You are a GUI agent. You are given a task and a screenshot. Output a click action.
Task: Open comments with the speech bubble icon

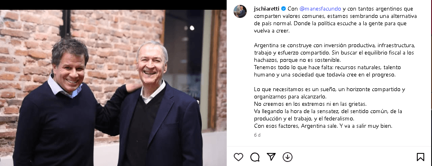click(x=255, y=157)
